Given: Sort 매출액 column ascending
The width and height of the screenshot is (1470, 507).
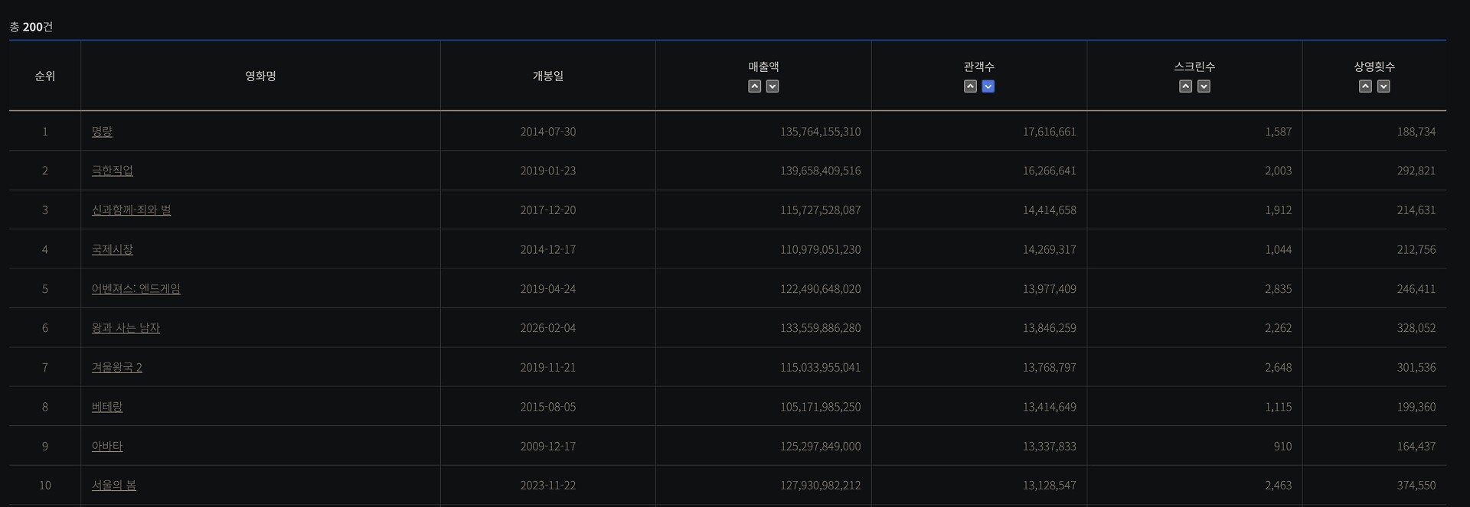Looking at the screenshot, I should (x=754, y=86).
